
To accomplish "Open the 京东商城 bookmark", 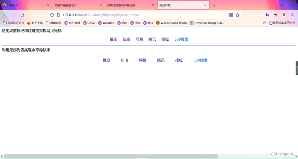I will tap(72, 23).
